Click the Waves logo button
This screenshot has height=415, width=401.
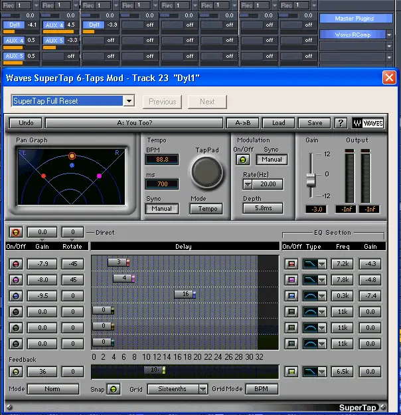point(368,123)
